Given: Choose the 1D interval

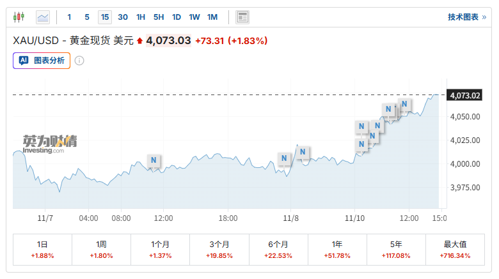Looking at the screenshot, I should [x=177, y=17].
